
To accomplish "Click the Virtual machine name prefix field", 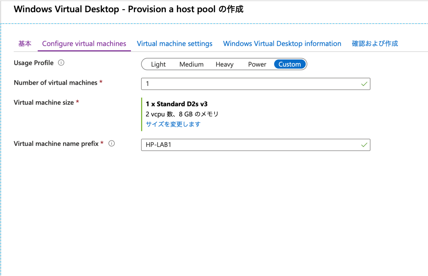I will coord(251,145).
